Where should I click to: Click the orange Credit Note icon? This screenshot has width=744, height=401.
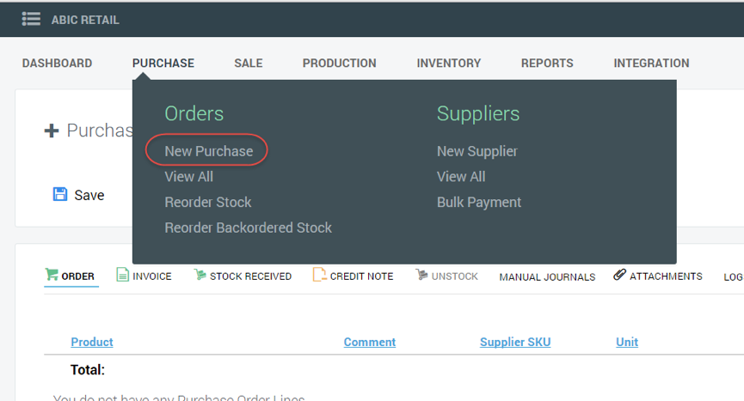(319, 275)
